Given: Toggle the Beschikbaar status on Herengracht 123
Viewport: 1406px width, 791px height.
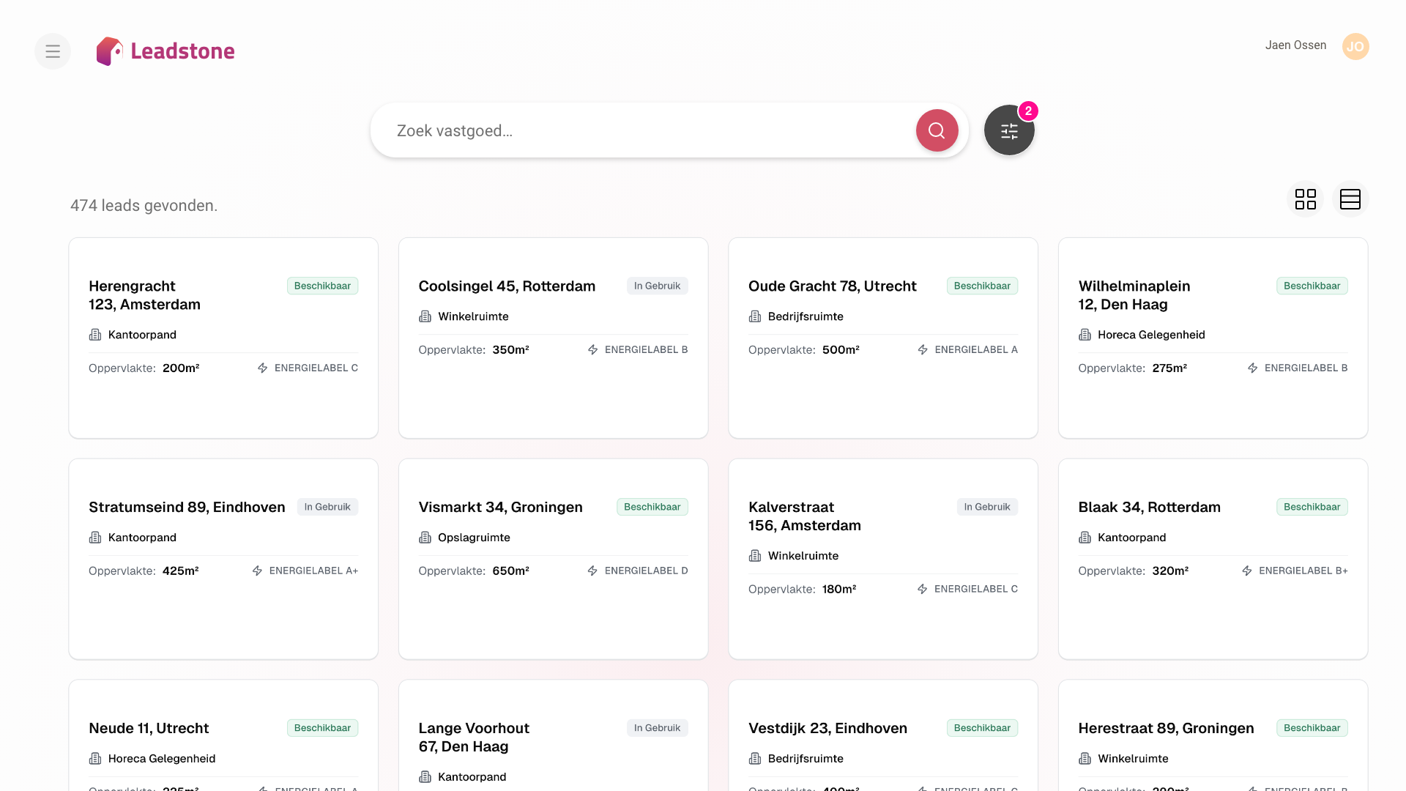Looking at the screenshot, I should click(x=322, y=286).
